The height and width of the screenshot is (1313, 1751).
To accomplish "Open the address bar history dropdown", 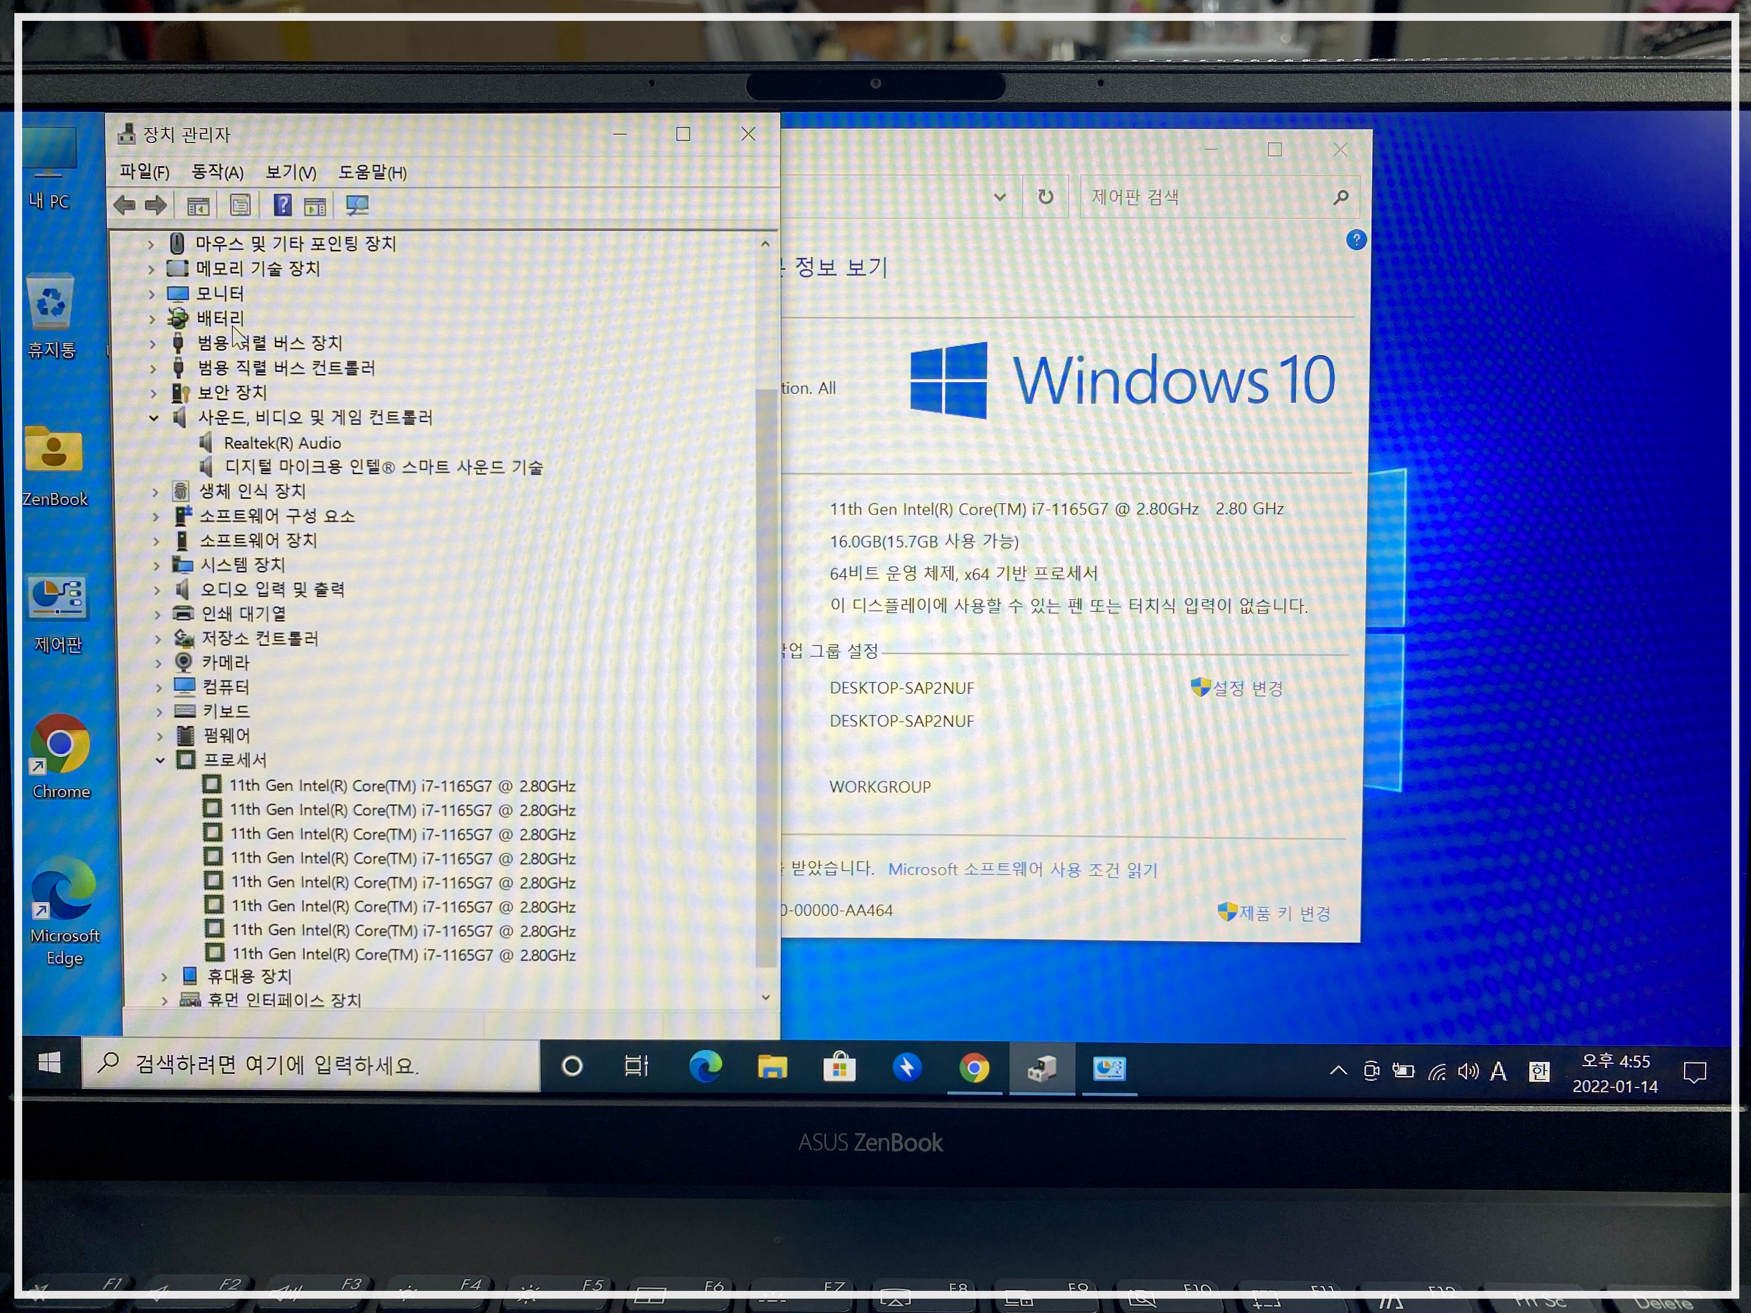I will tap(1000, 197).
